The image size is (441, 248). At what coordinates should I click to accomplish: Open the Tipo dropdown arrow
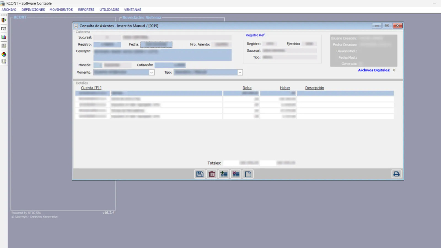pos(240,72)
